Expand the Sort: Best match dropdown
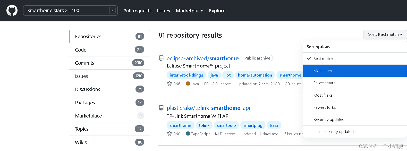 385,35
